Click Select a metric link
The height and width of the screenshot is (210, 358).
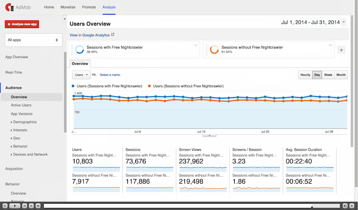point(110,75)
